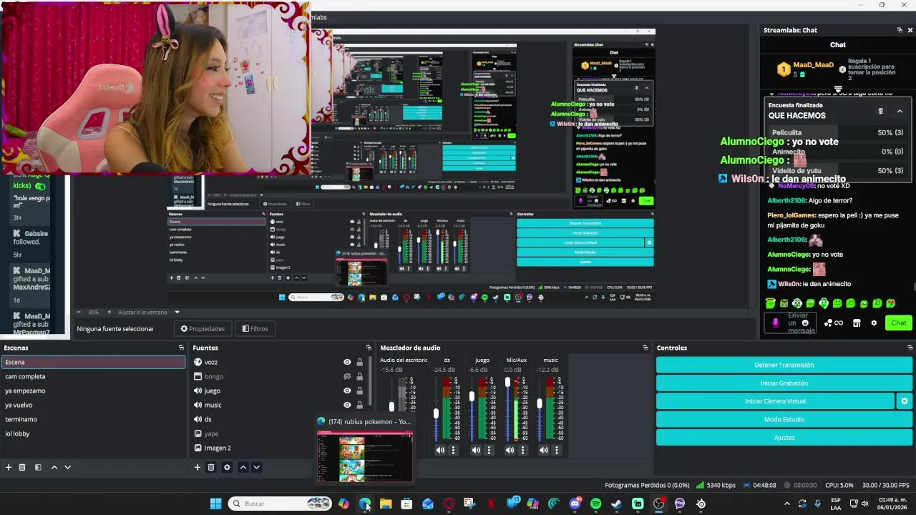This screenshot has width=916, height=515.
Task: Pop out the Fuentes panel dock icon
Action: pos(369,348)
